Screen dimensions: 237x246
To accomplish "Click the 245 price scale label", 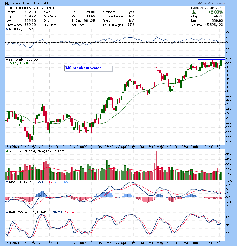I will (x=228, y=143).
